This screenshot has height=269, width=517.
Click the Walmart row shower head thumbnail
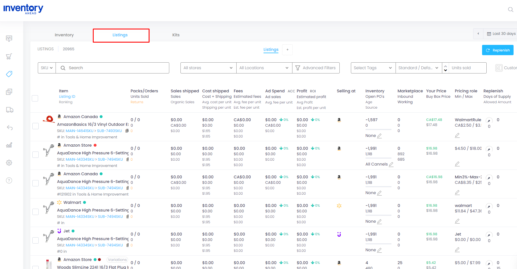48,207
